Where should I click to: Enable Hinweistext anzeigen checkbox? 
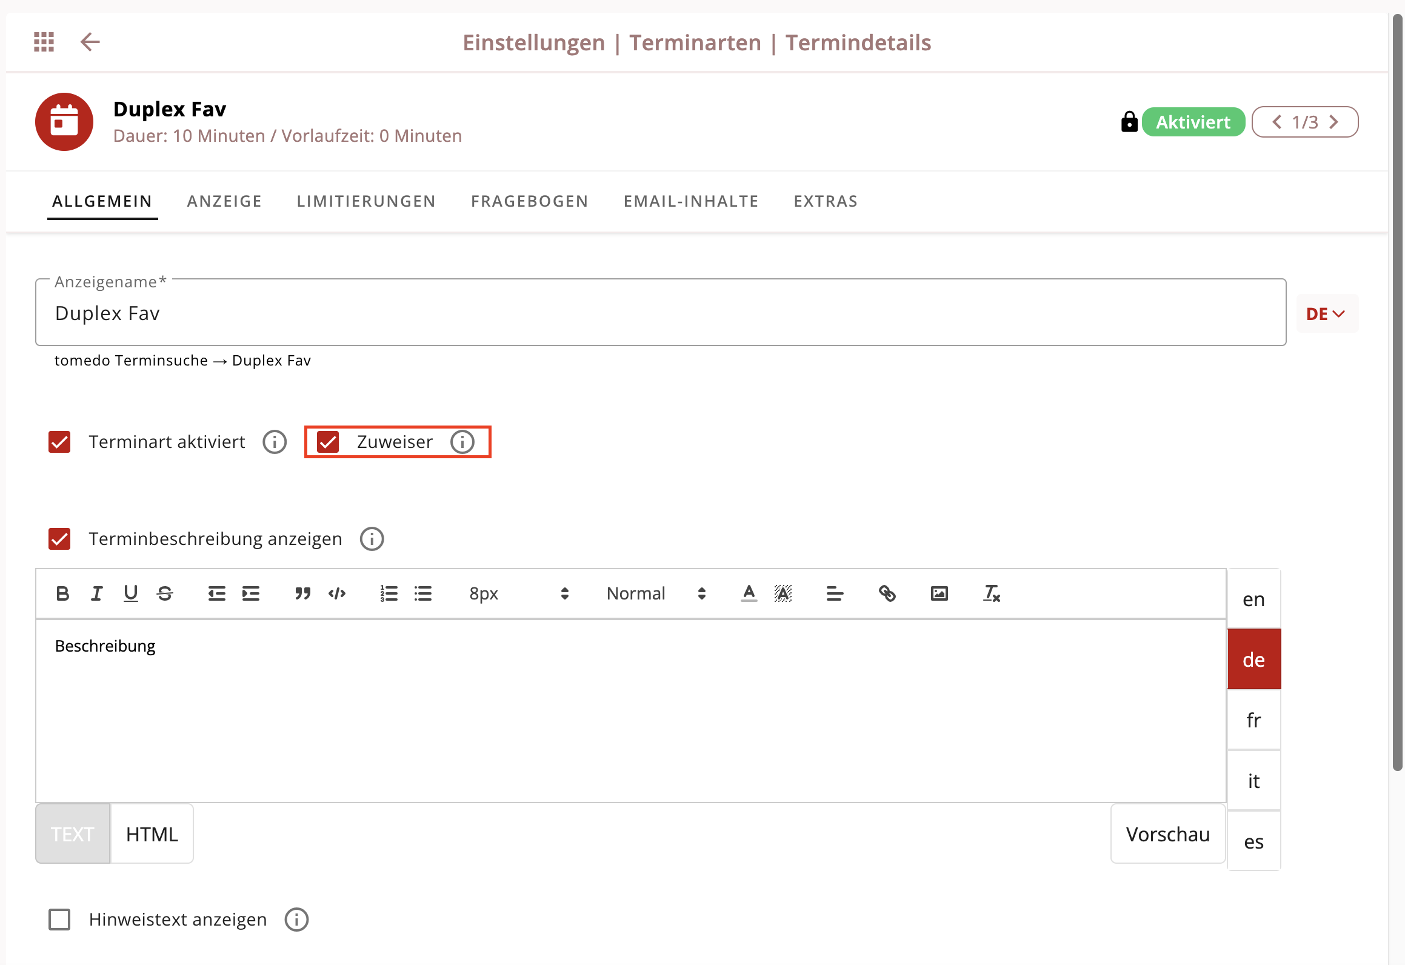(59, 920)
